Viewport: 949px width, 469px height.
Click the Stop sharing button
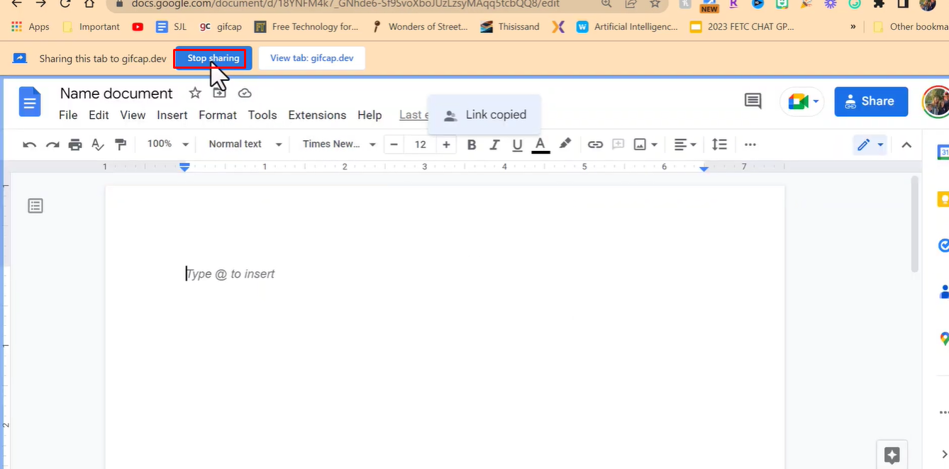click(x=211, y=58)
